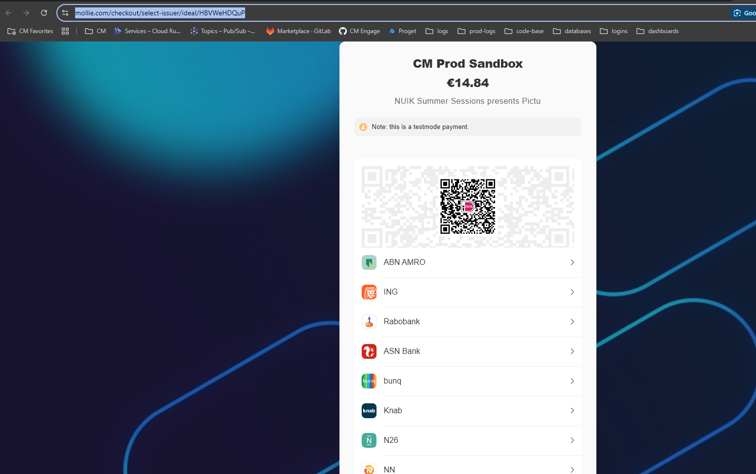This screenshot has width=756, height=474.
Task: Choose ASN Bank as issuer
Action: click(467, 351)
